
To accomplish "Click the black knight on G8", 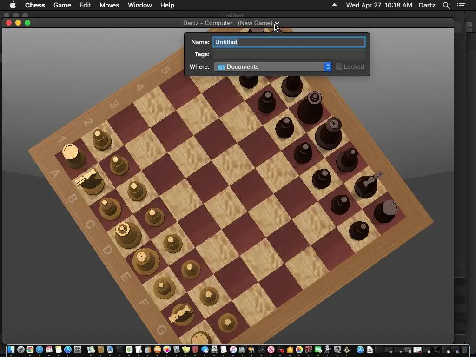I will pyautogui.click(x=367, y=184).
